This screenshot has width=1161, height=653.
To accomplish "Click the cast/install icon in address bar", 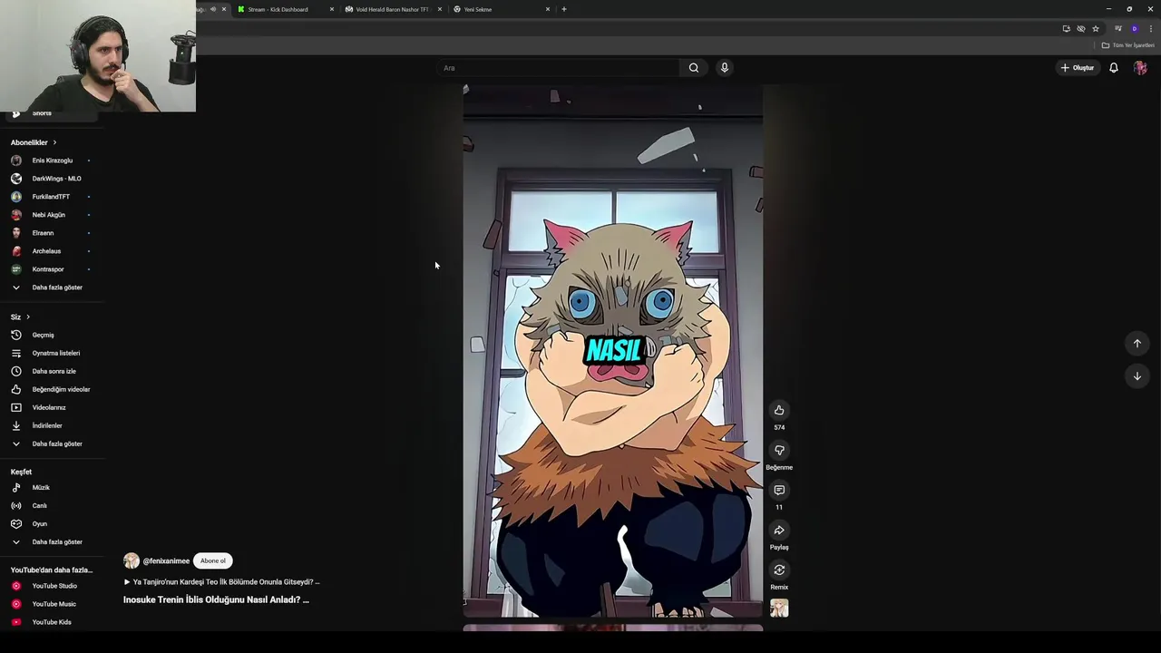I will click(x=1067, y=29).
